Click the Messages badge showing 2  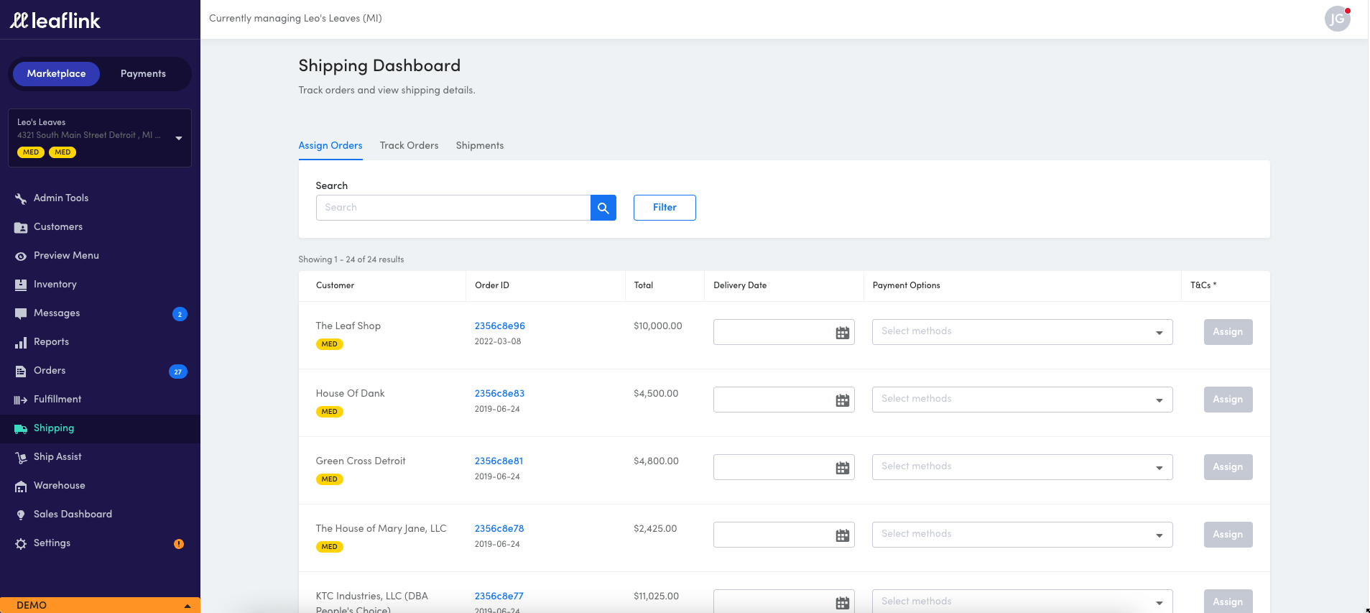[x=180, y=314]
